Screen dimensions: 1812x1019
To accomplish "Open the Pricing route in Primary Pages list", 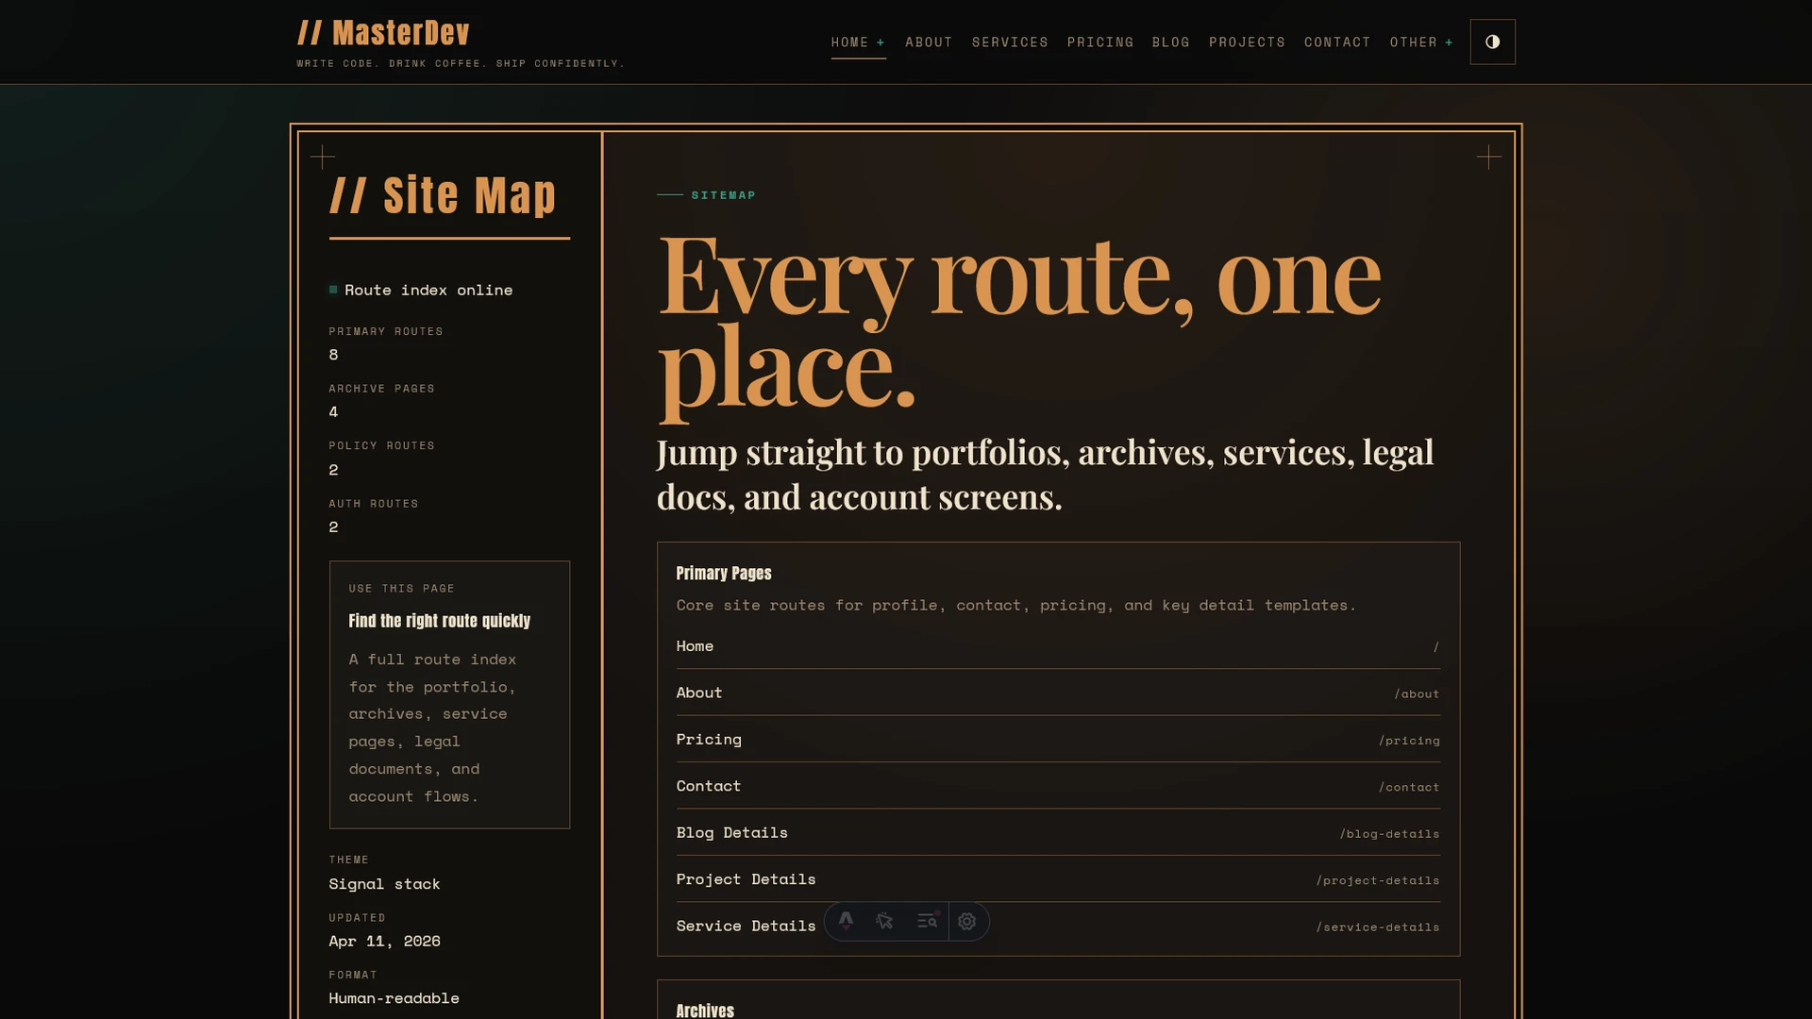I will (x=1058, y=740).
